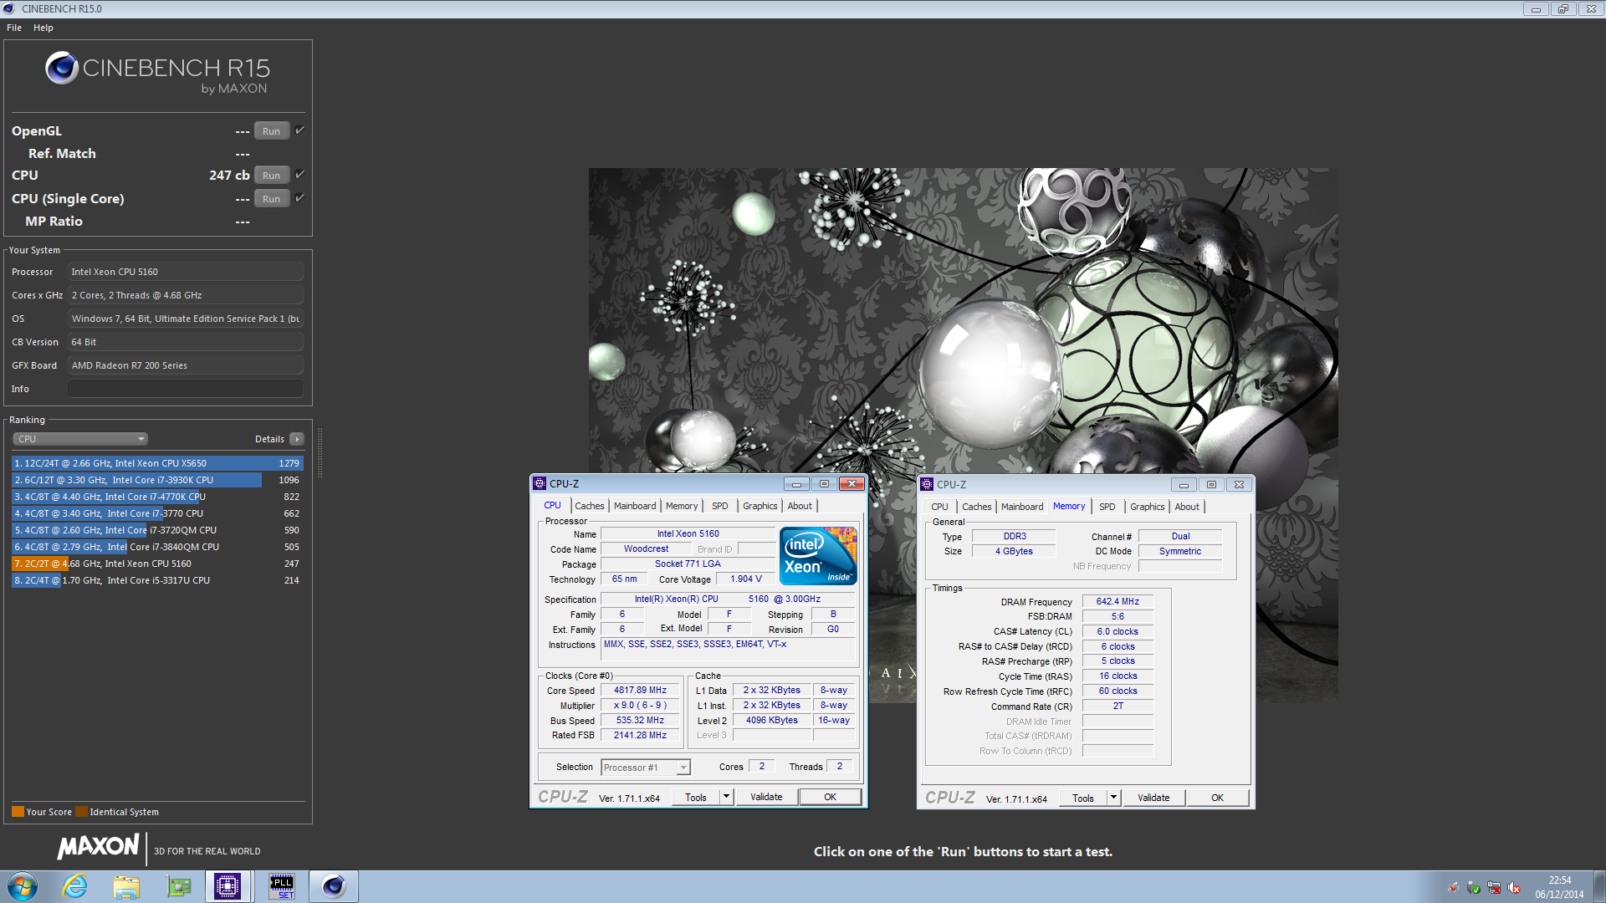Click the Intel Xeon inside logo
The image size is (1606, 903).
[x=818, y=556]
